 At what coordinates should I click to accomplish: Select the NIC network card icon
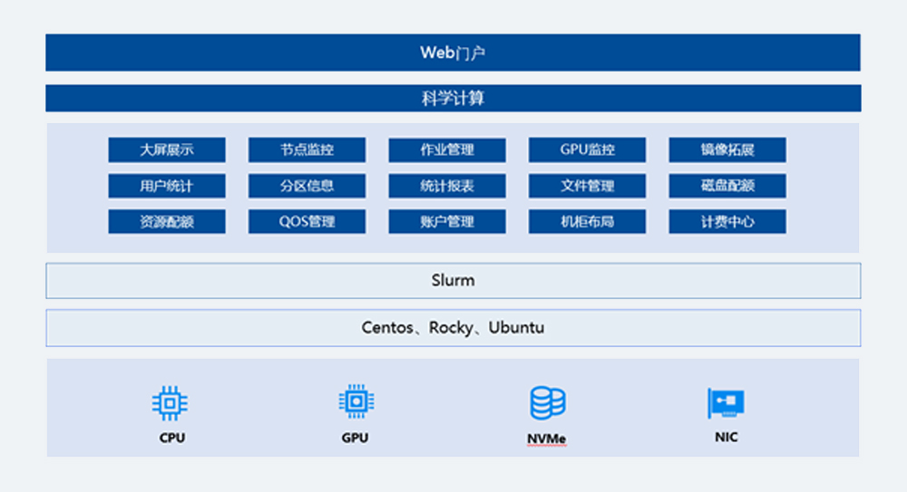coord(726,403)
